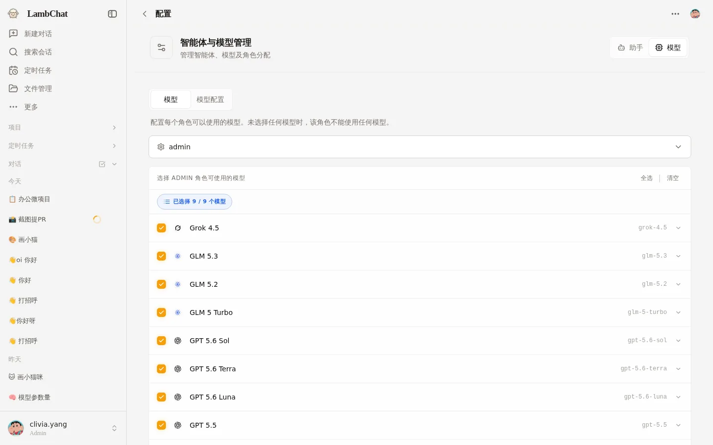Open the three-dot menu in the top bar
This screenshot has width=713, height=445.
tap(675, 14)
